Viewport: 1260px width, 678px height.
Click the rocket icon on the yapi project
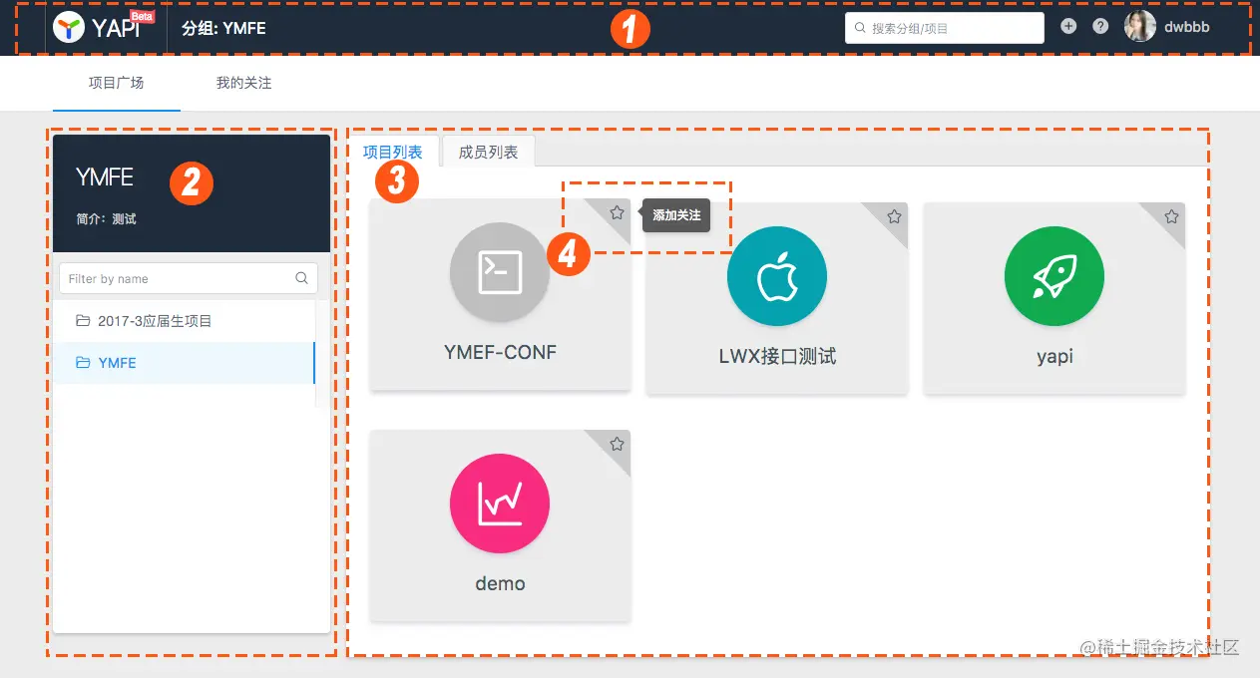coord(1053,276)
